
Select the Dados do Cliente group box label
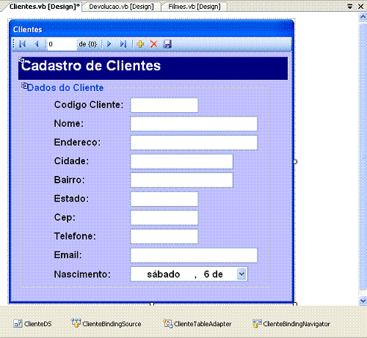coord(65,87)
